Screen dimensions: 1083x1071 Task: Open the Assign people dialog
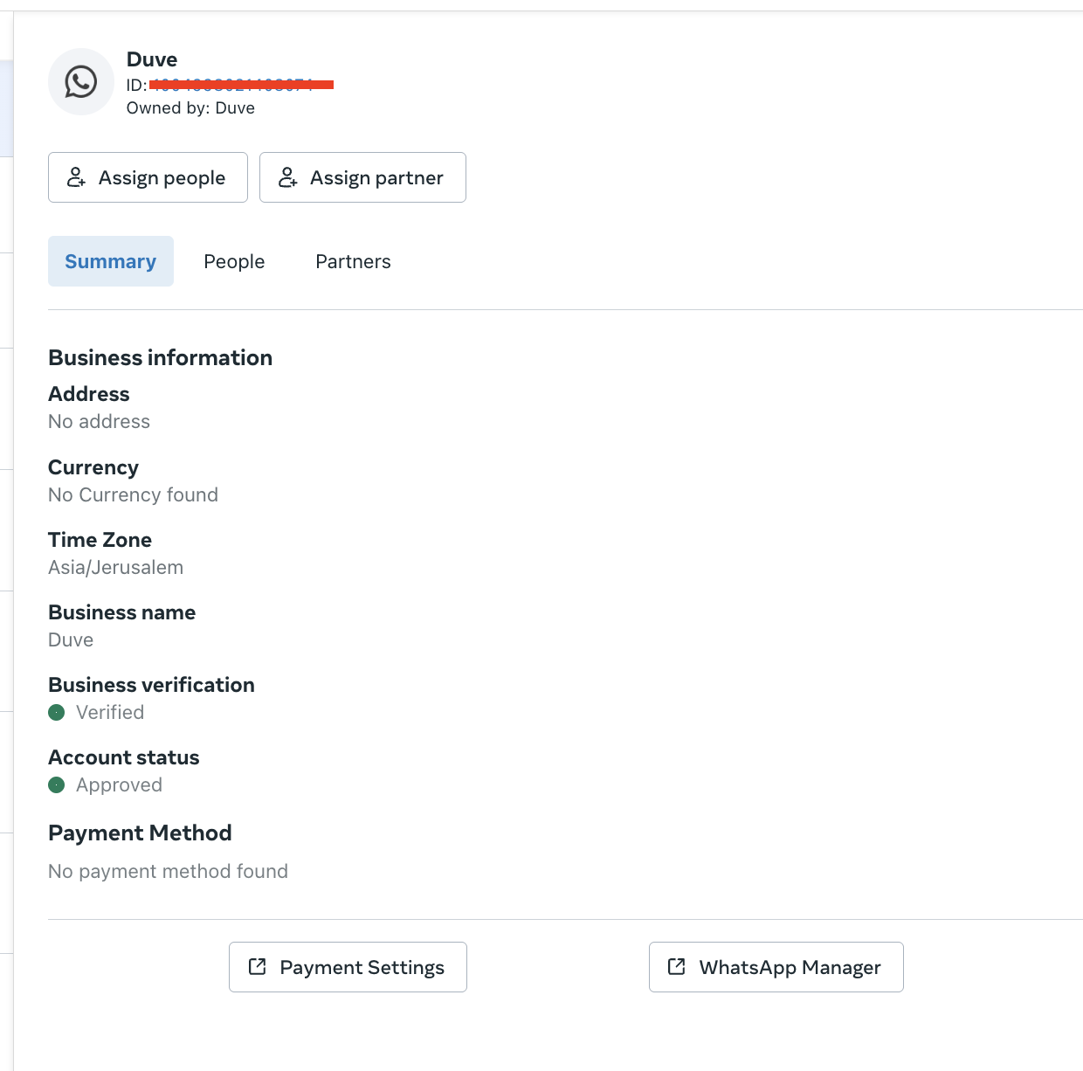point(148,177)
